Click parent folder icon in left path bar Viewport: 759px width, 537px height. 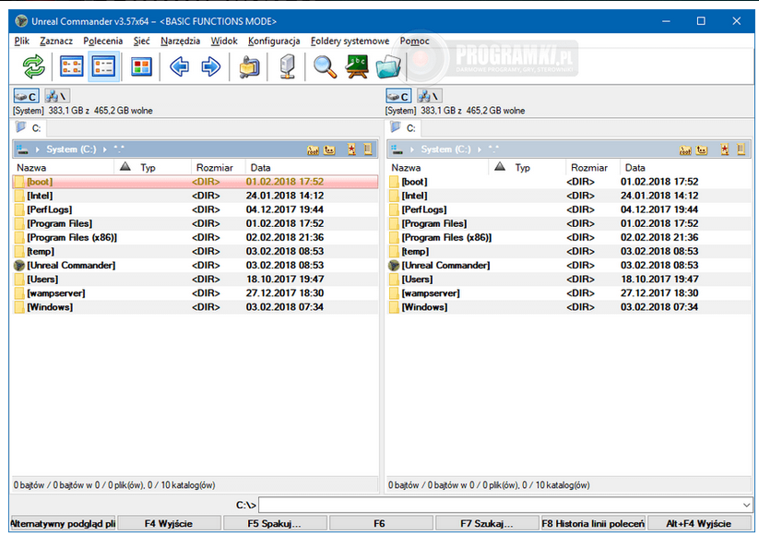329,150
